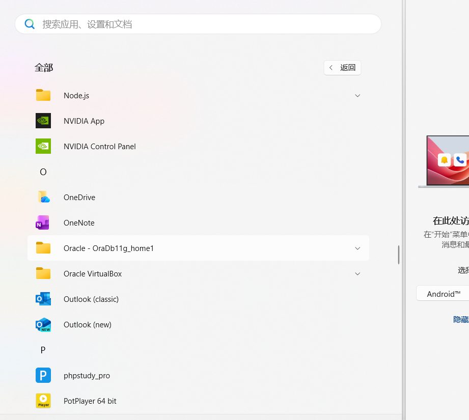Click the Outlook (new) label text
The height and width of the screenshot is (420, 469).
click(x=88, y=325)
